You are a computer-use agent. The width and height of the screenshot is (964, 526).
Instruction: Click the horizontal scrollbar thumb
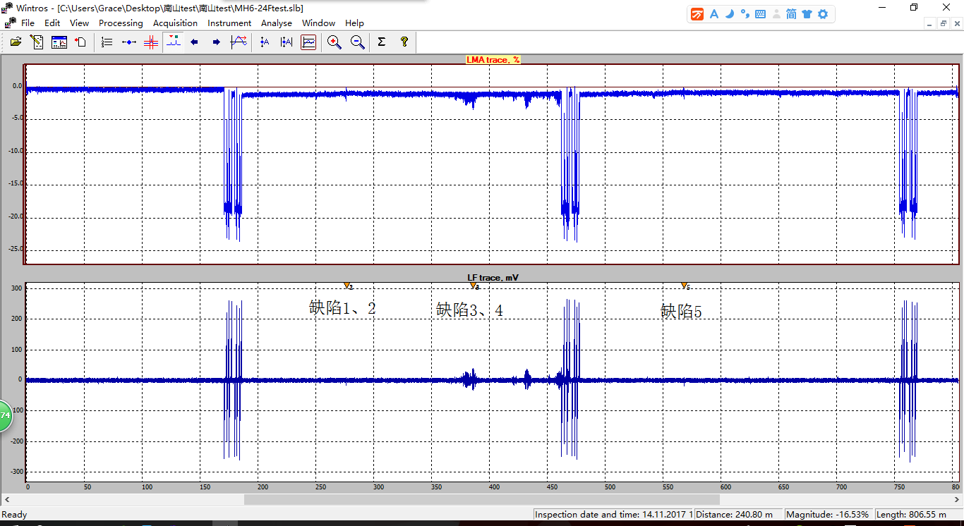point(481,499)
